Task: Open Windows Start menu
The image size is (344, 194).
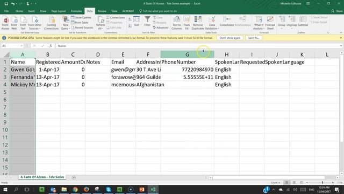Action: (5, 189)
